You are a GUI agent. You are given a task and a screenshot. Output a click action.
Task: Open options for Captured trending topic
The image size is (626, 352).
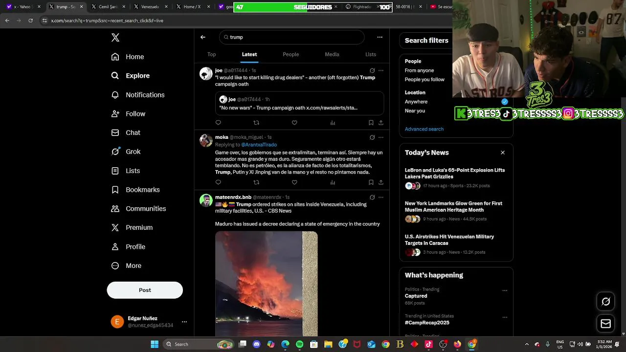click(x=505, y=290)
